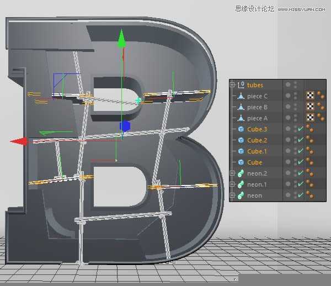Click the neon.2 sweep object icon
The height and width of the screenshot is (286, 331).
point(241,173)
